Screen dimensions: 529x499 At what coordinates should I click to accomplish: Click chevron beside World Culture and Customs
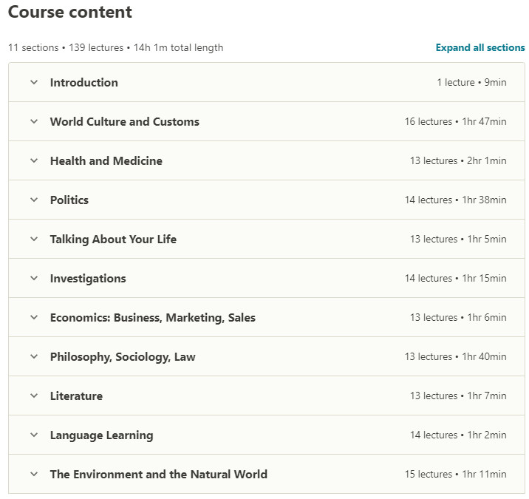pyautogui.click(x=33, y=122)
